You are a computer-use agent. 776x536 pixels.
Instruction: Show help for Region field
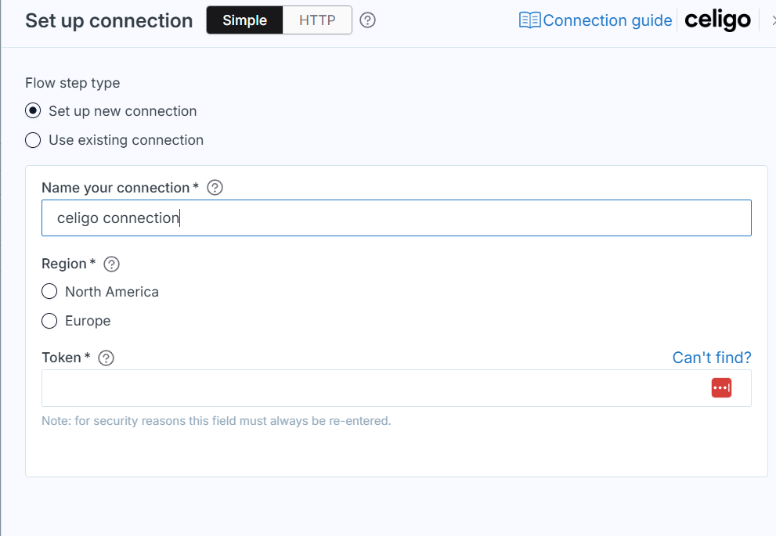[x=111, y=264]
